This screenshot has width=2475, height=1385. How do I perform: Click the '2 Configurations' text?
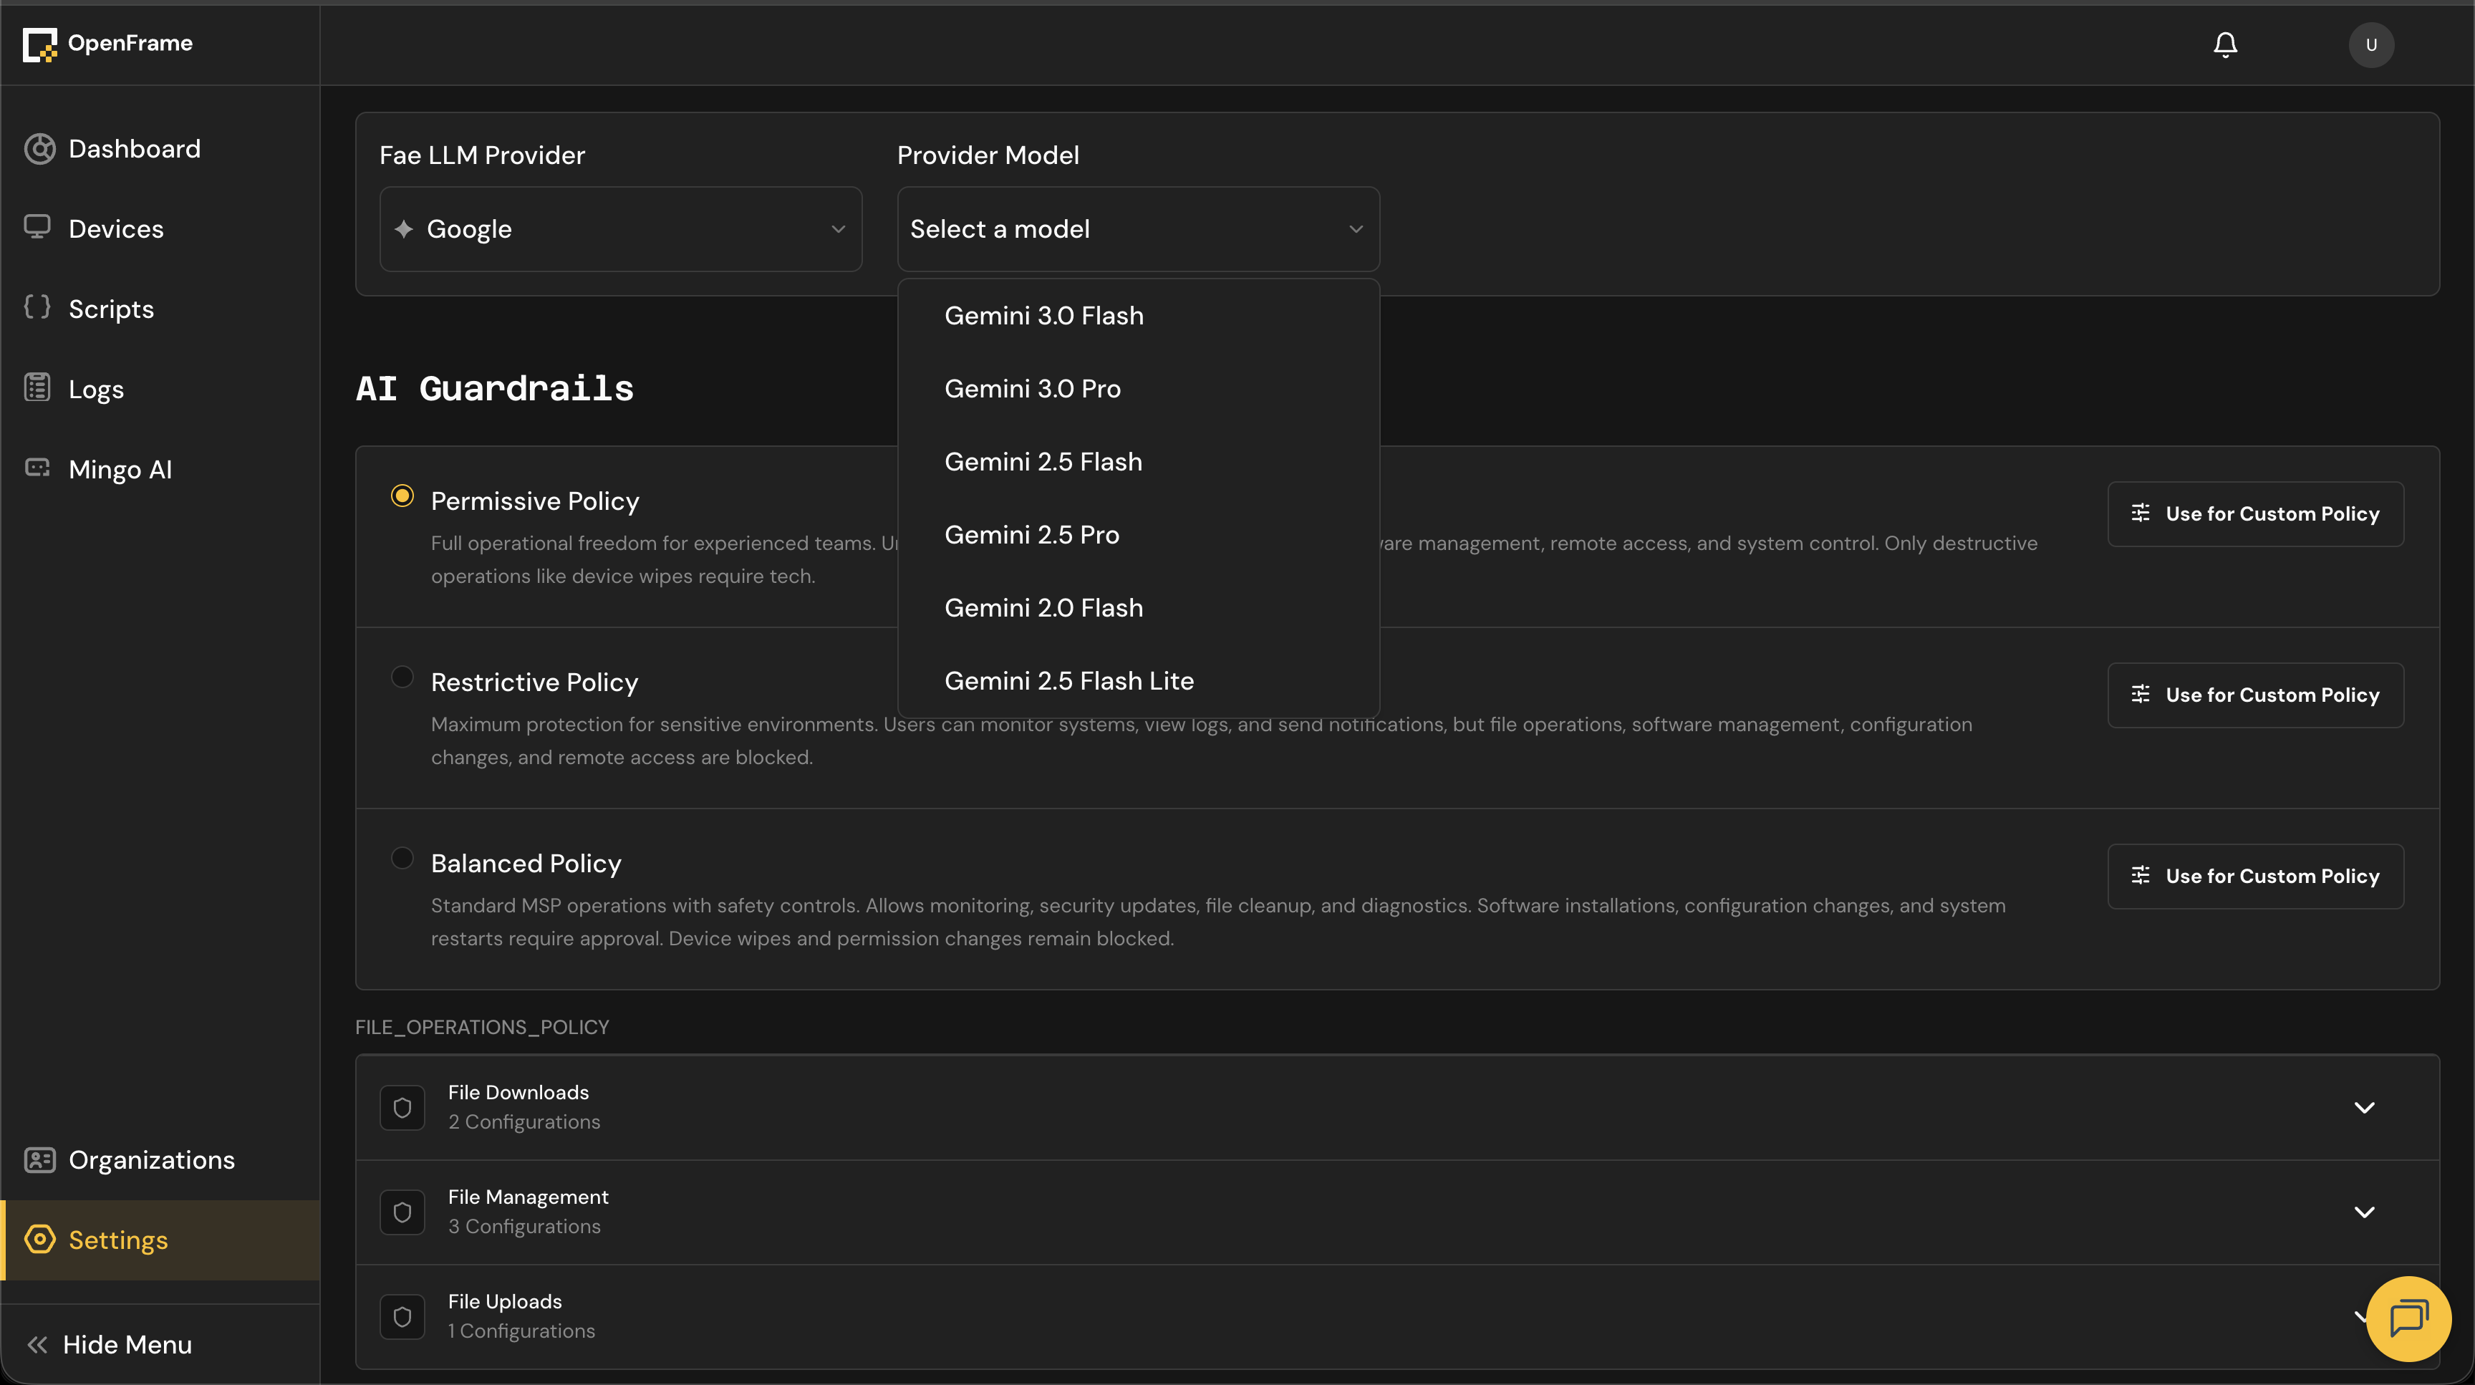[x=524, y=1122]
